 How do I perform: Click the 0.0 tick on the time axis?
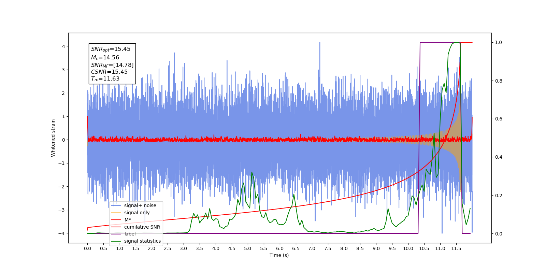(x=87, y=248)
